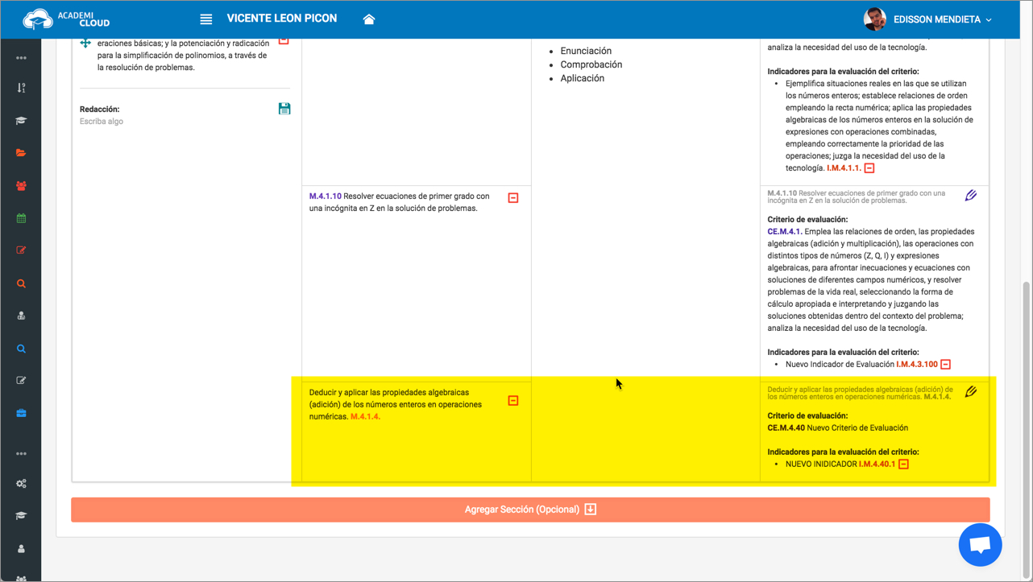The image size is (1033, 582).
Task: Open the person-with-tie sidebar icon
Action: 21,316
